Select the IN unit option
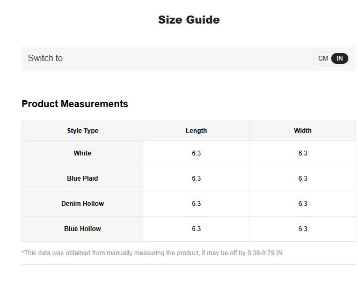The width and height of the screenshot is (358, 282). pyautogui.click(x=340, y=58)
